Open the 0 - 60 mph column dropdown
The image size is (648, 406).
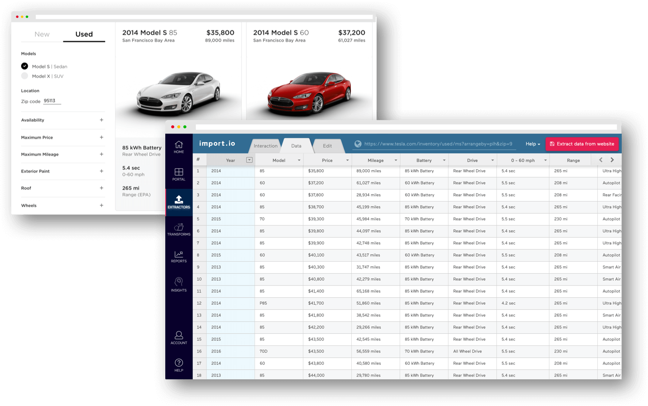[x=545, y=160]
